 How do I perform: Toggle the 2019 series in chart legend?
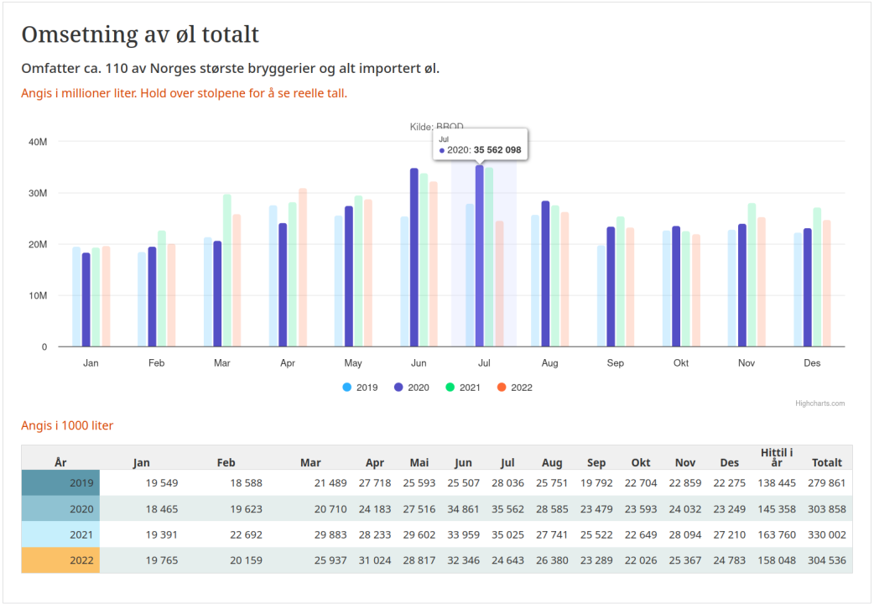click(x=361, y=388)
